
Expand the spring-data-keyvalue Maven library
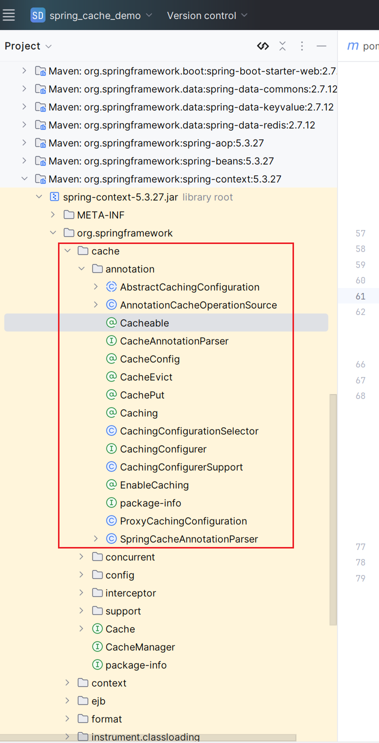point(24,107)
